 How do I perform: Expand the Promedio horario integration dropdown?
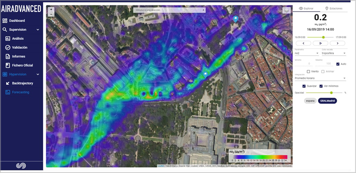[x=320, y=78]
